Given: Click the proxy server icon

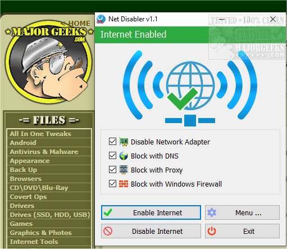Looking at the screenshot, I should pos(124,170).
